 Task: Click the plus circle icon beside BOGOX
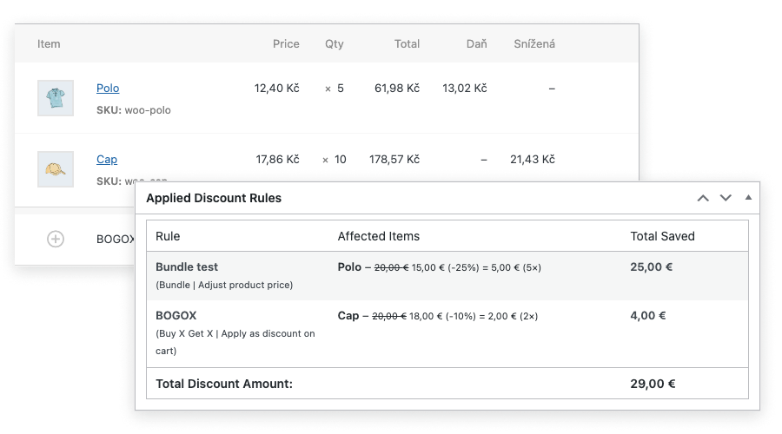coord(55,239)
